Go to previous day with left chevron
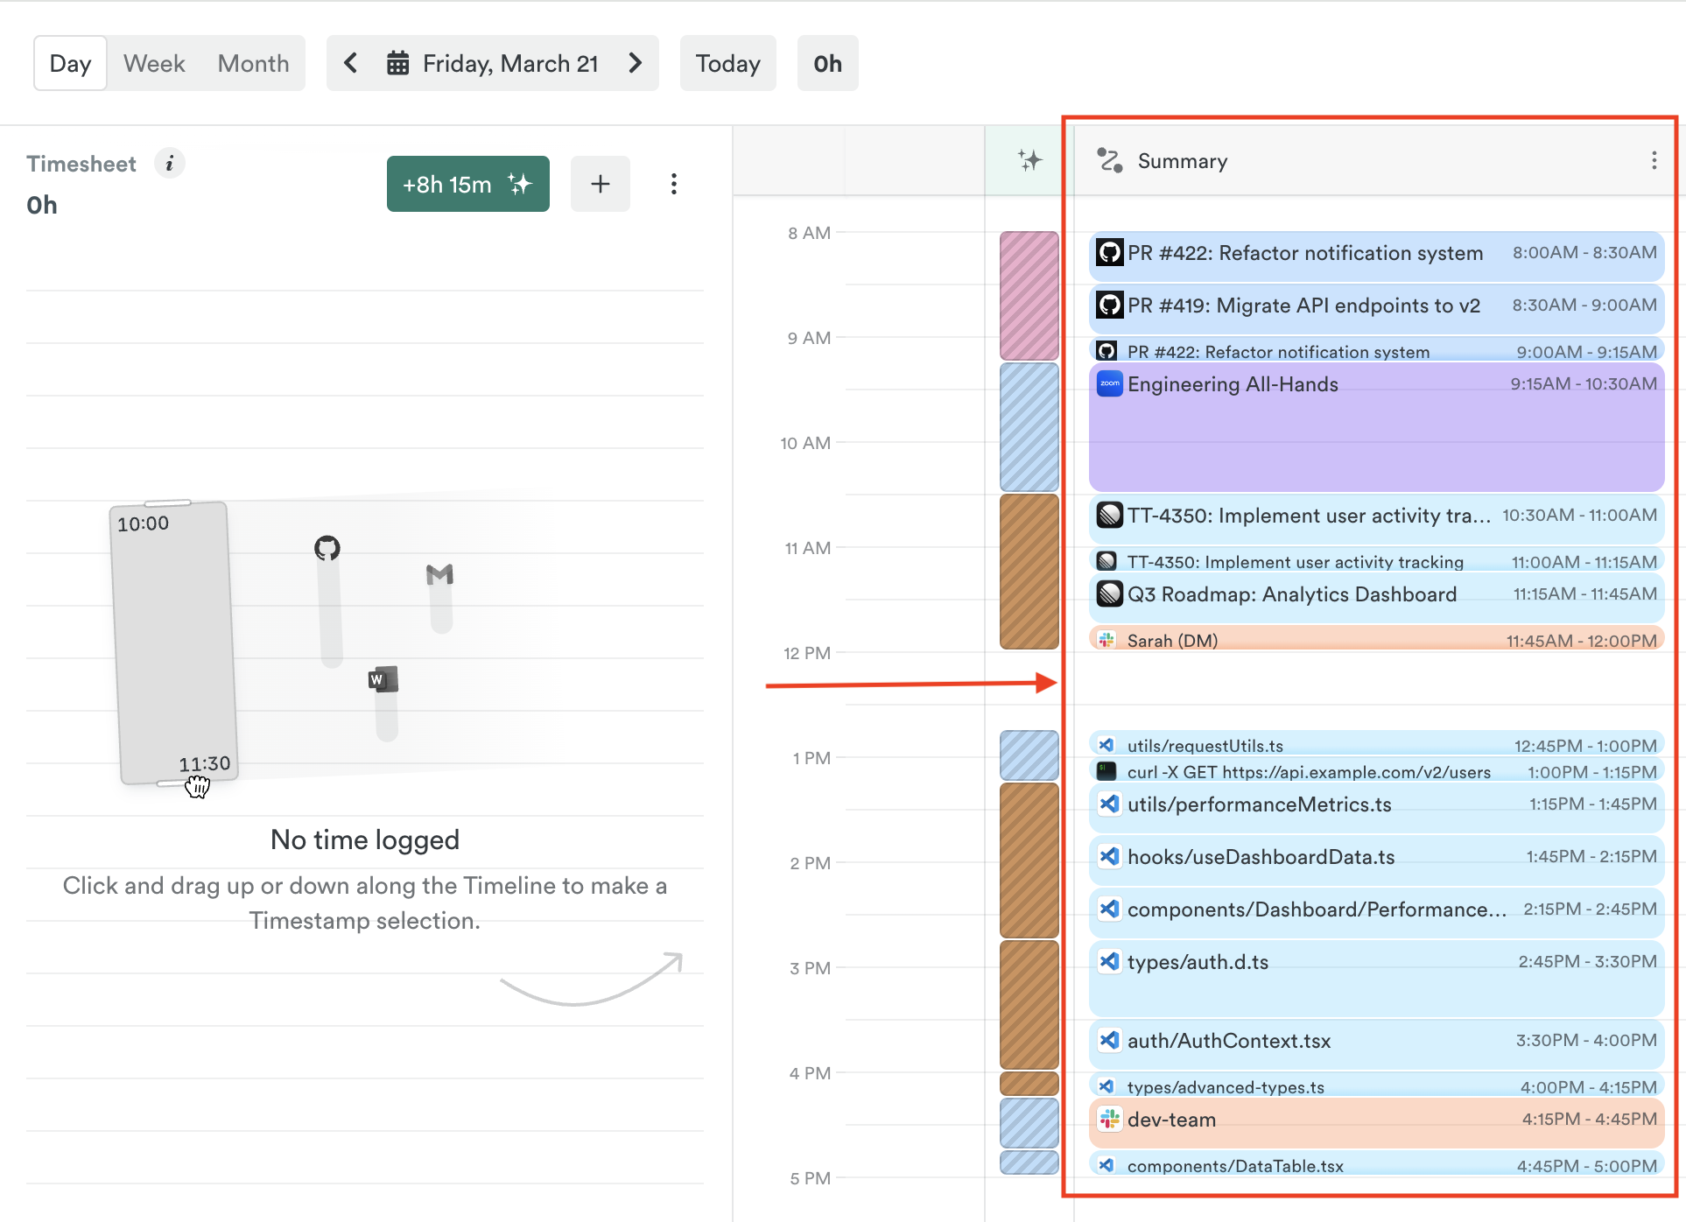Viewport: 1686px width, 1222px height. pyautogui.click(x=351, y=63)
